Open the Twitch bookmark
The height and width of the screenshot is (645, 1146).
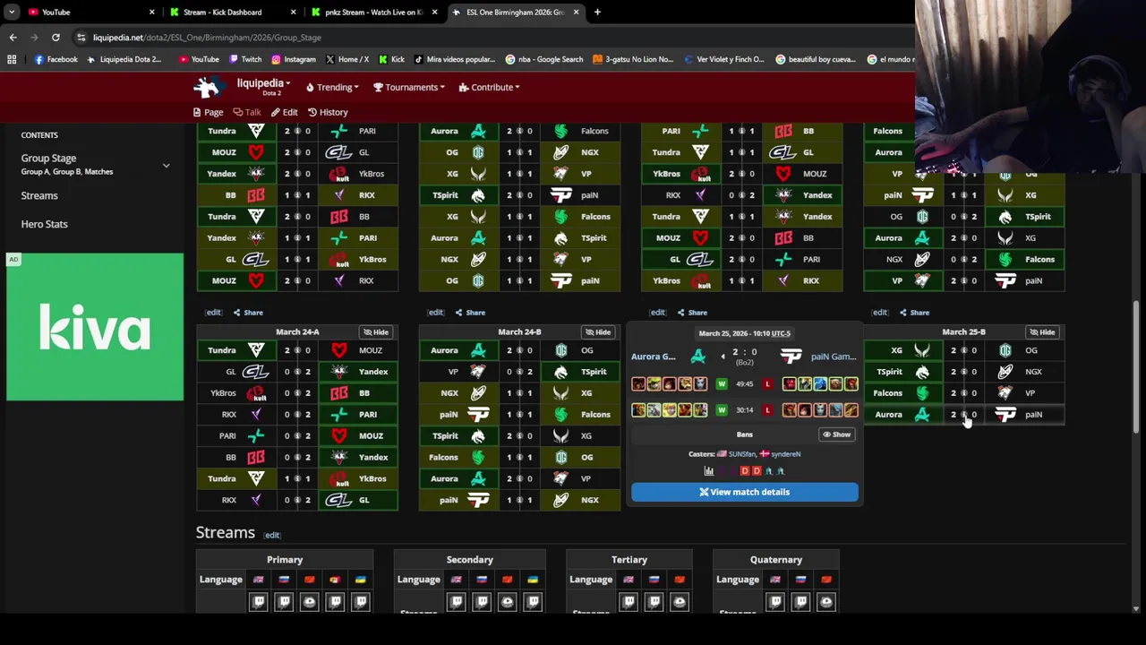point(246,59)
